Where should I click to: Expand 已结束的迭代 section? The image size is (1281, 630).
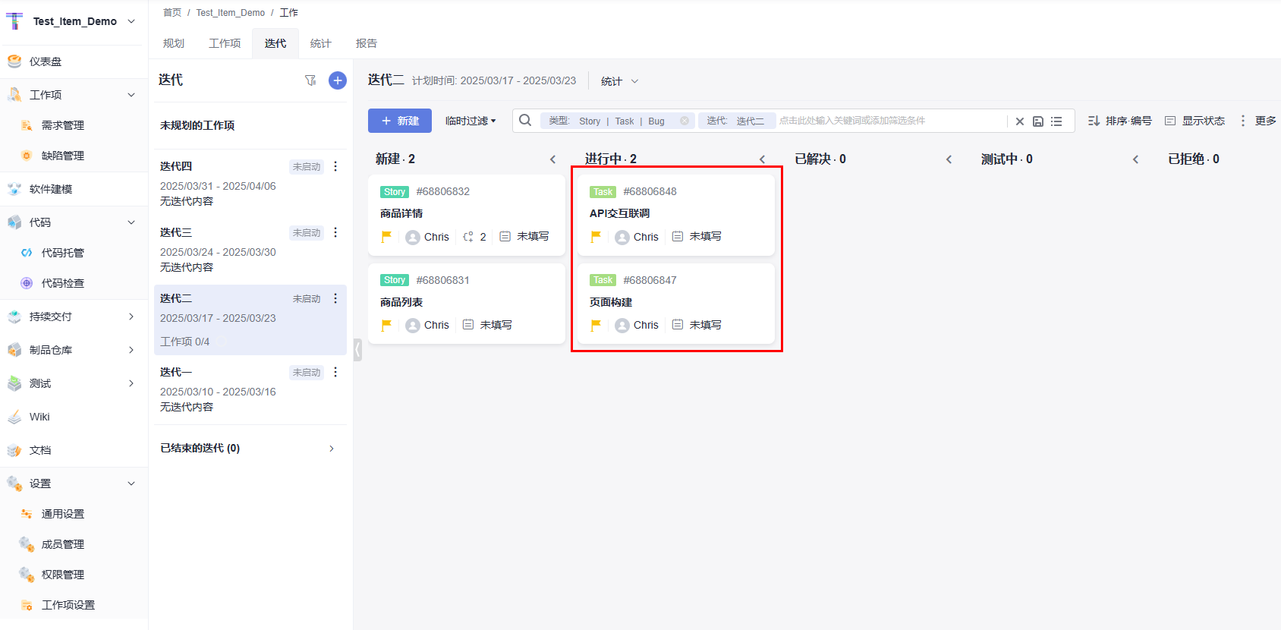click(332, 449)
